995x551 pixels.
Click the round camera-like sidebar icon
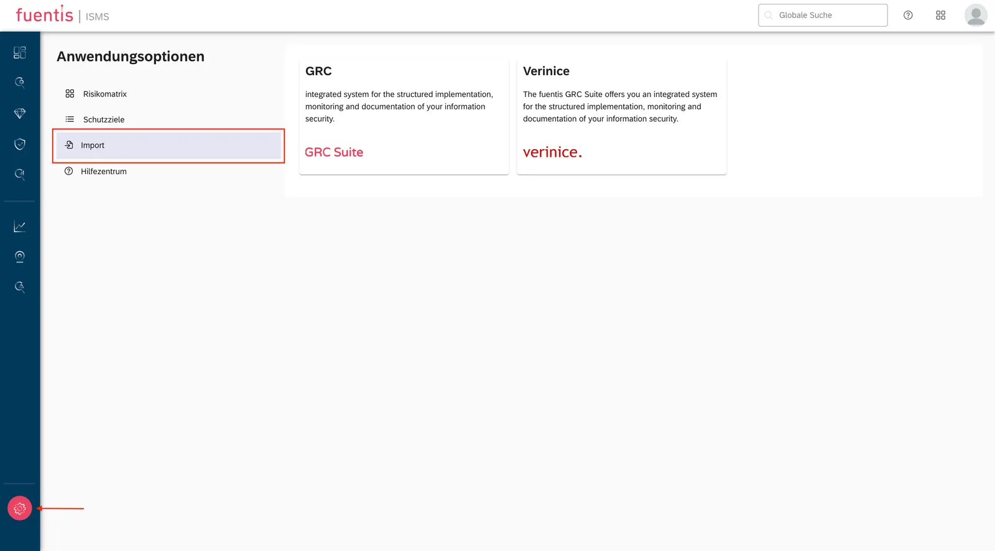pos(20,257)
